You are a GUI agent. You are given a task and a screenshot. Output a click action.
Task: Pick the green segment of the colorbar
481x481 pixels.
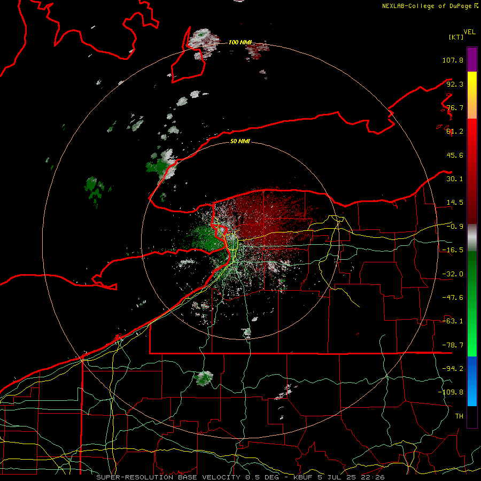(472, 304)
